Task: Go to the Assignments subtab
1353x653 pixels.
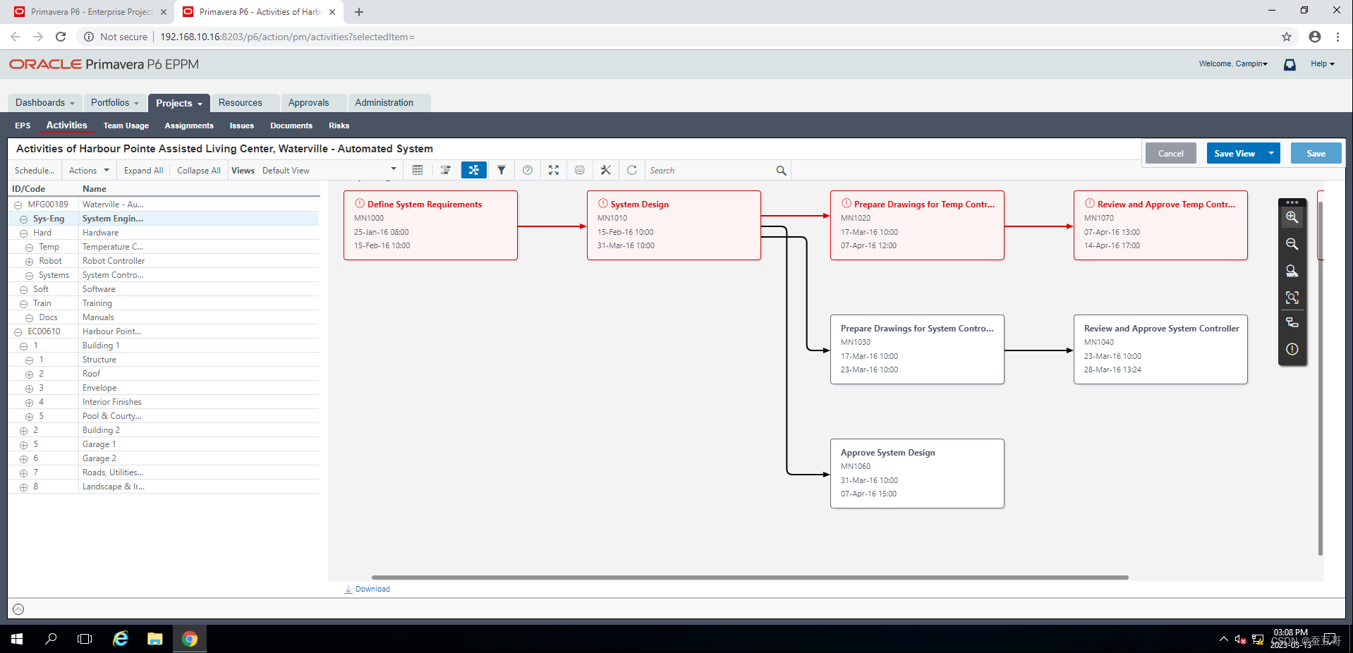Action: tap(189, 126)
